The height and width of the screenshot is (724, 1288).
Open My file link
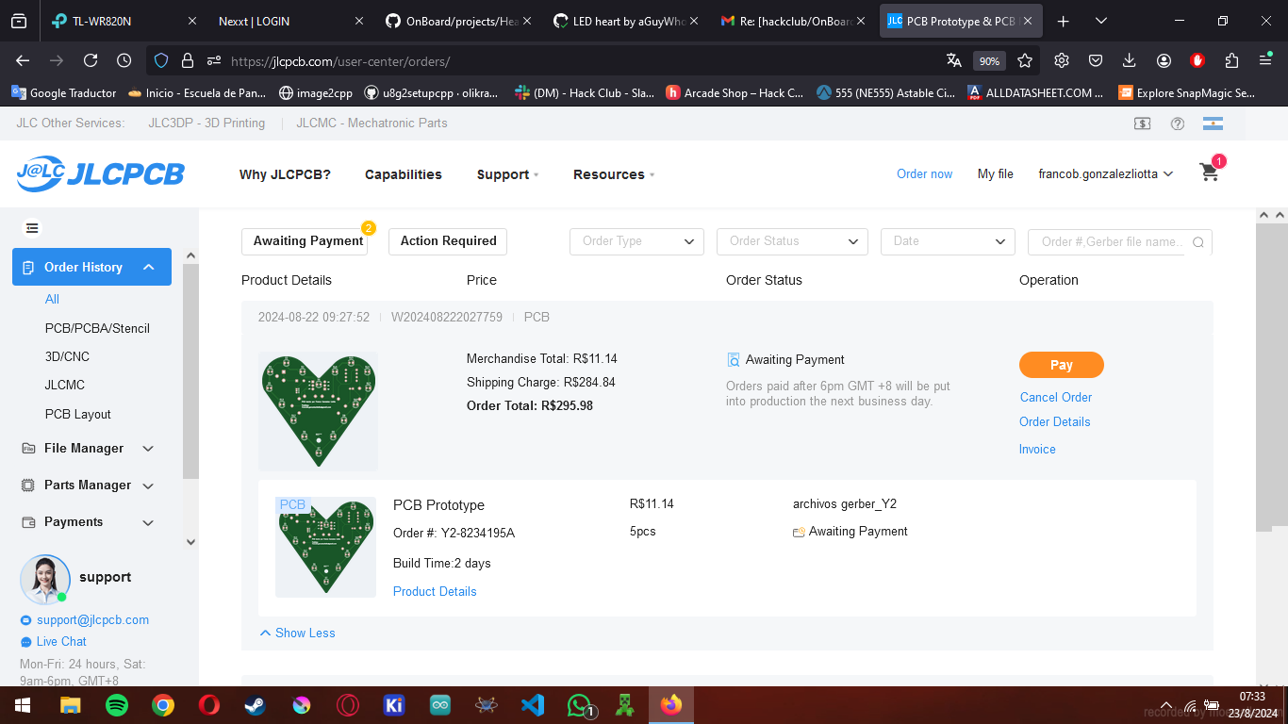click(996, 173)
